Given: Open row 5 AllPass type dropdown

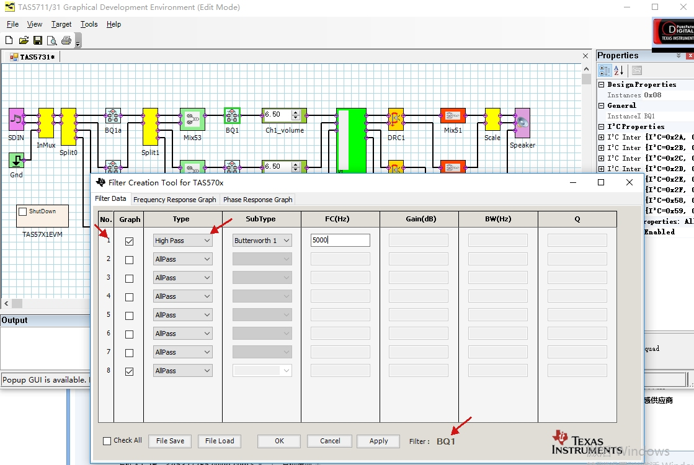Looking at the screenshot, I should coord(183,315).
